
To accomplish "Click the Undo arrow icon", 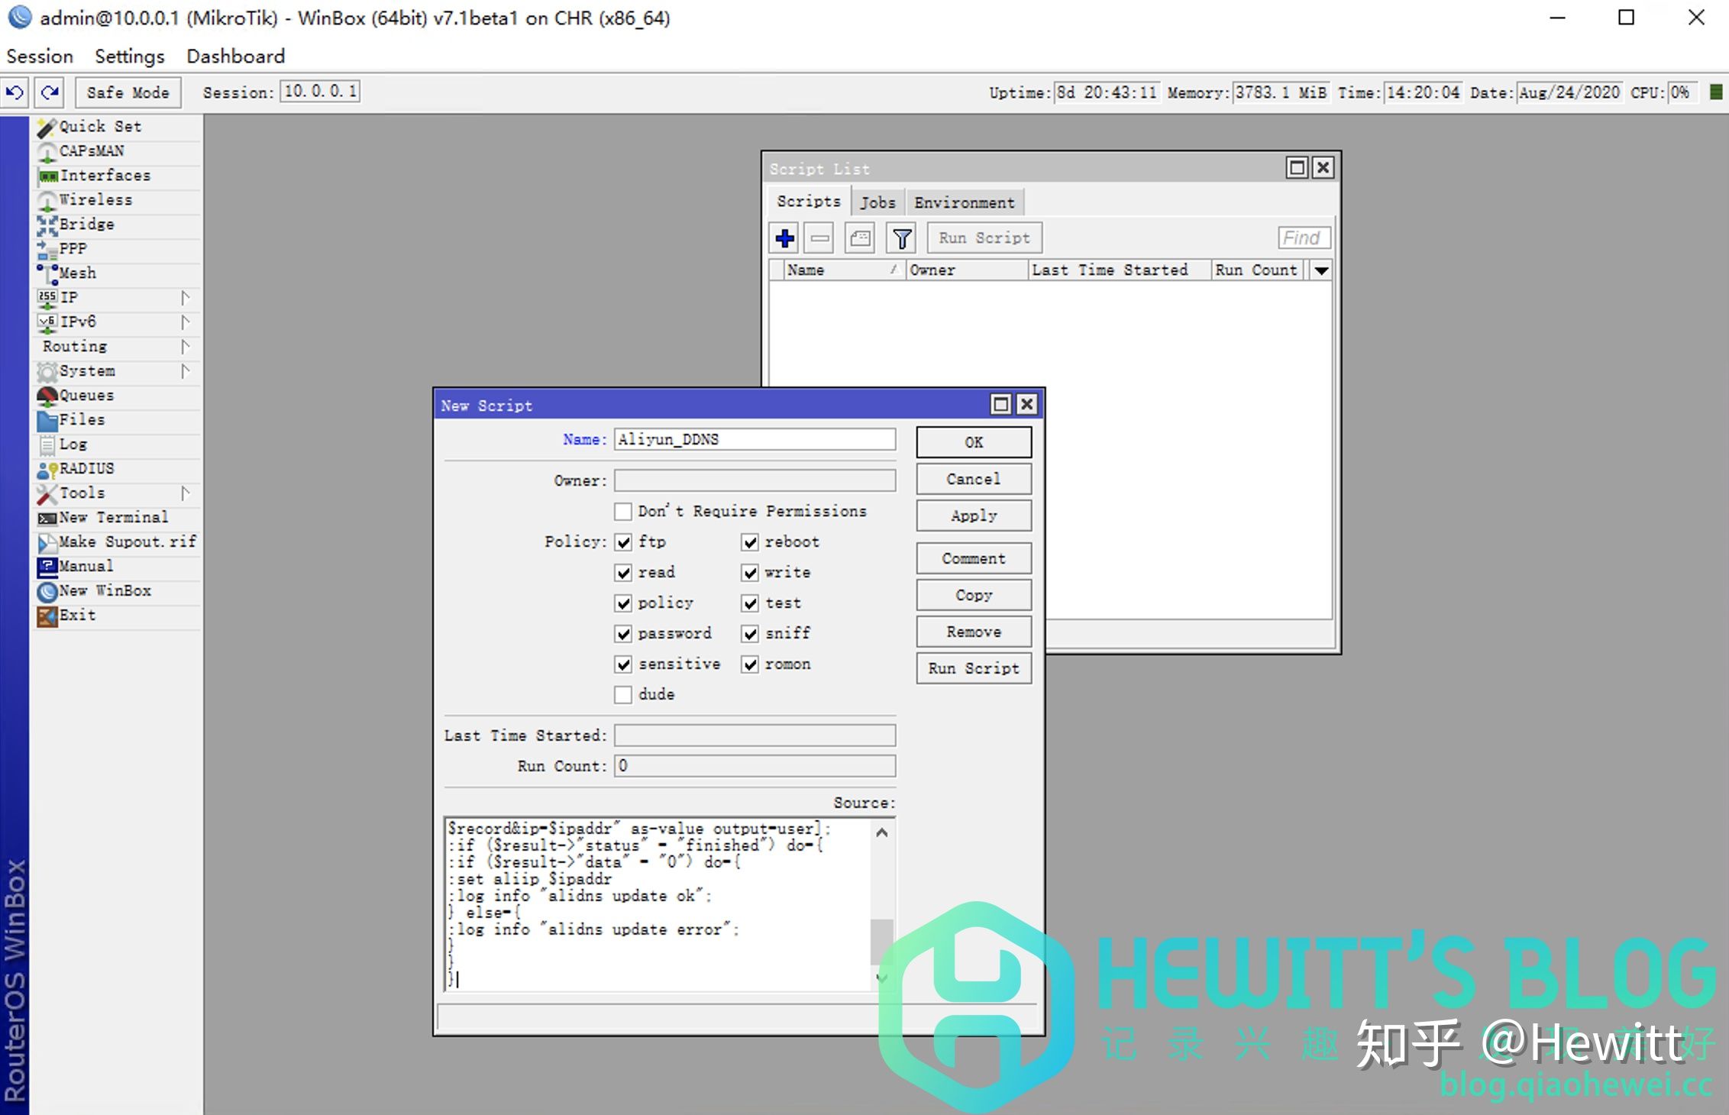I will click(x=15, y=92).
